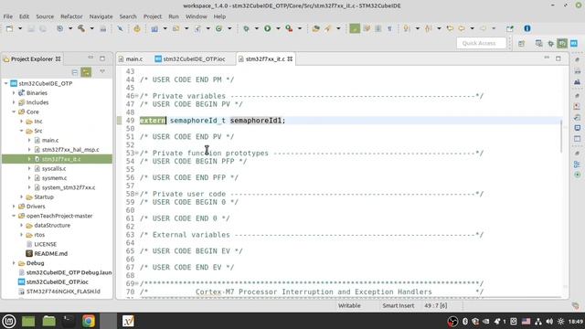The height and width of the screenshot is (329, 585).
Task: Expand the Binaries node
Action: [x=14, y=92]
